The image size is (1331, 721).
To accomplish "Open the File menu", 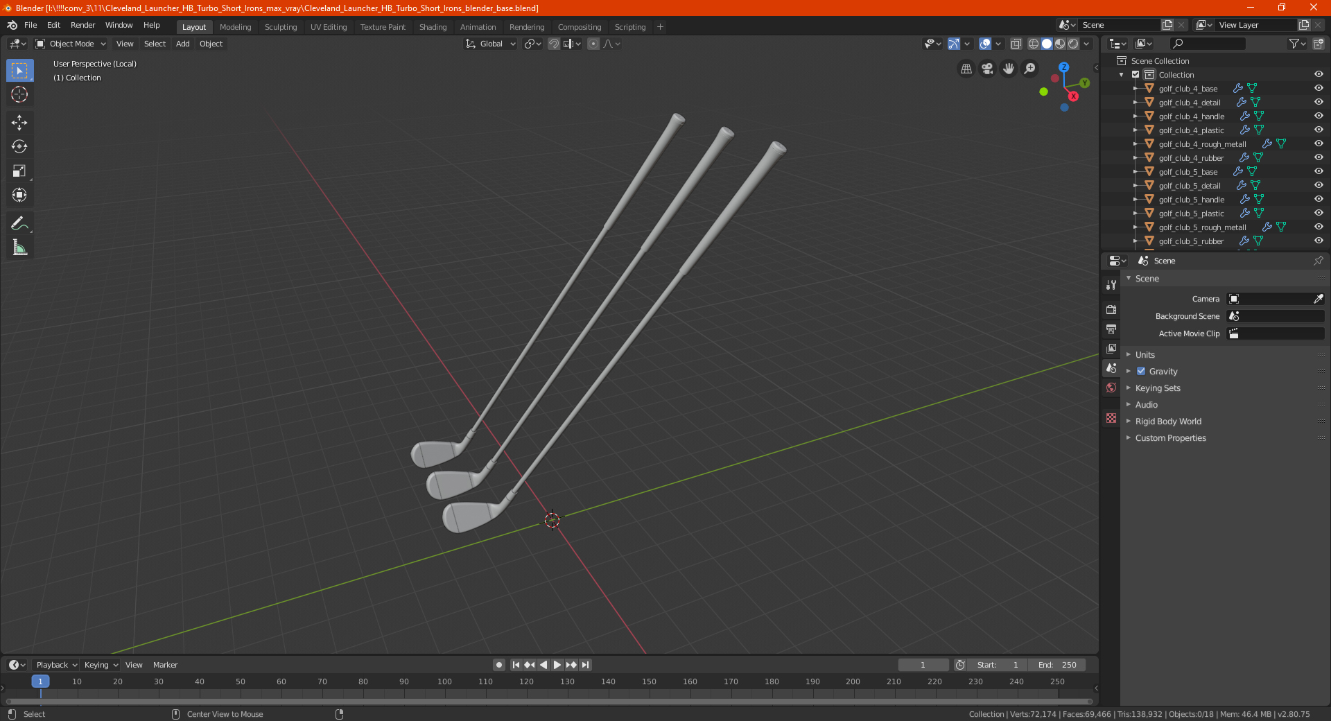I will [x=31, y=25].
